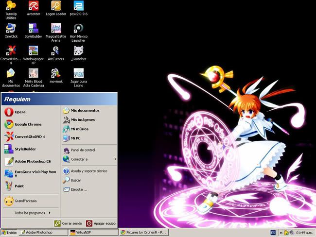
Task: Open Paint from the start menu
Action: 31,186
